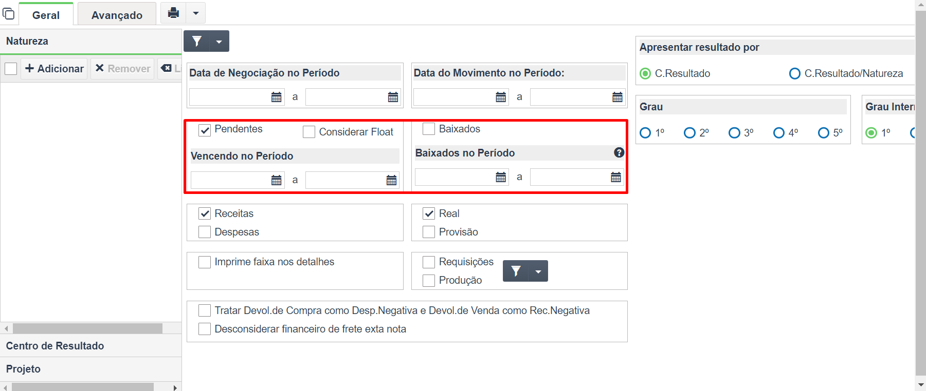Open calendar for Data do Movimento end date
Image resolution: width=926 pixels, height=391 pixels.
618,97
